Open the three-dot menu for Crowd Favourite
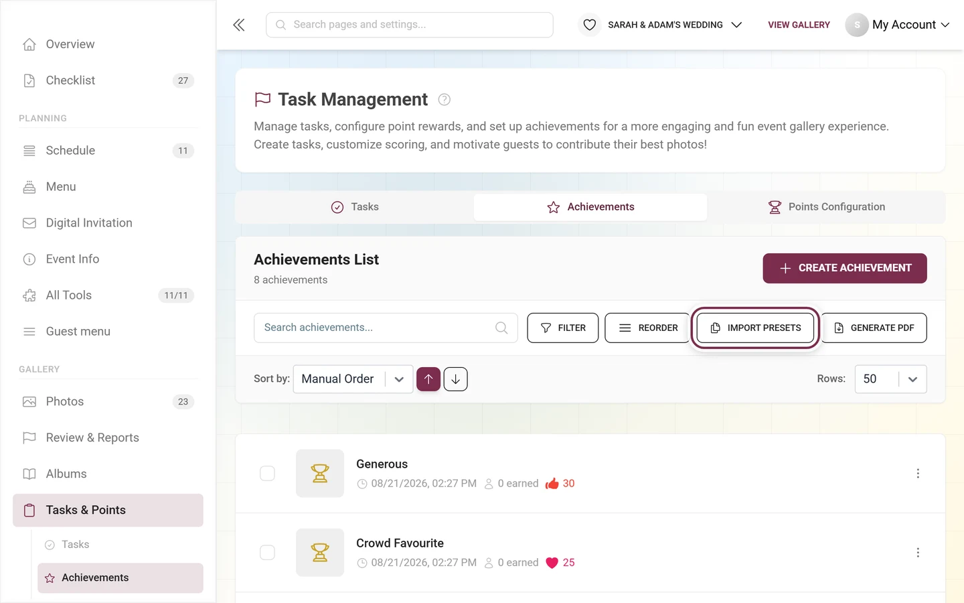 (918, 553)
